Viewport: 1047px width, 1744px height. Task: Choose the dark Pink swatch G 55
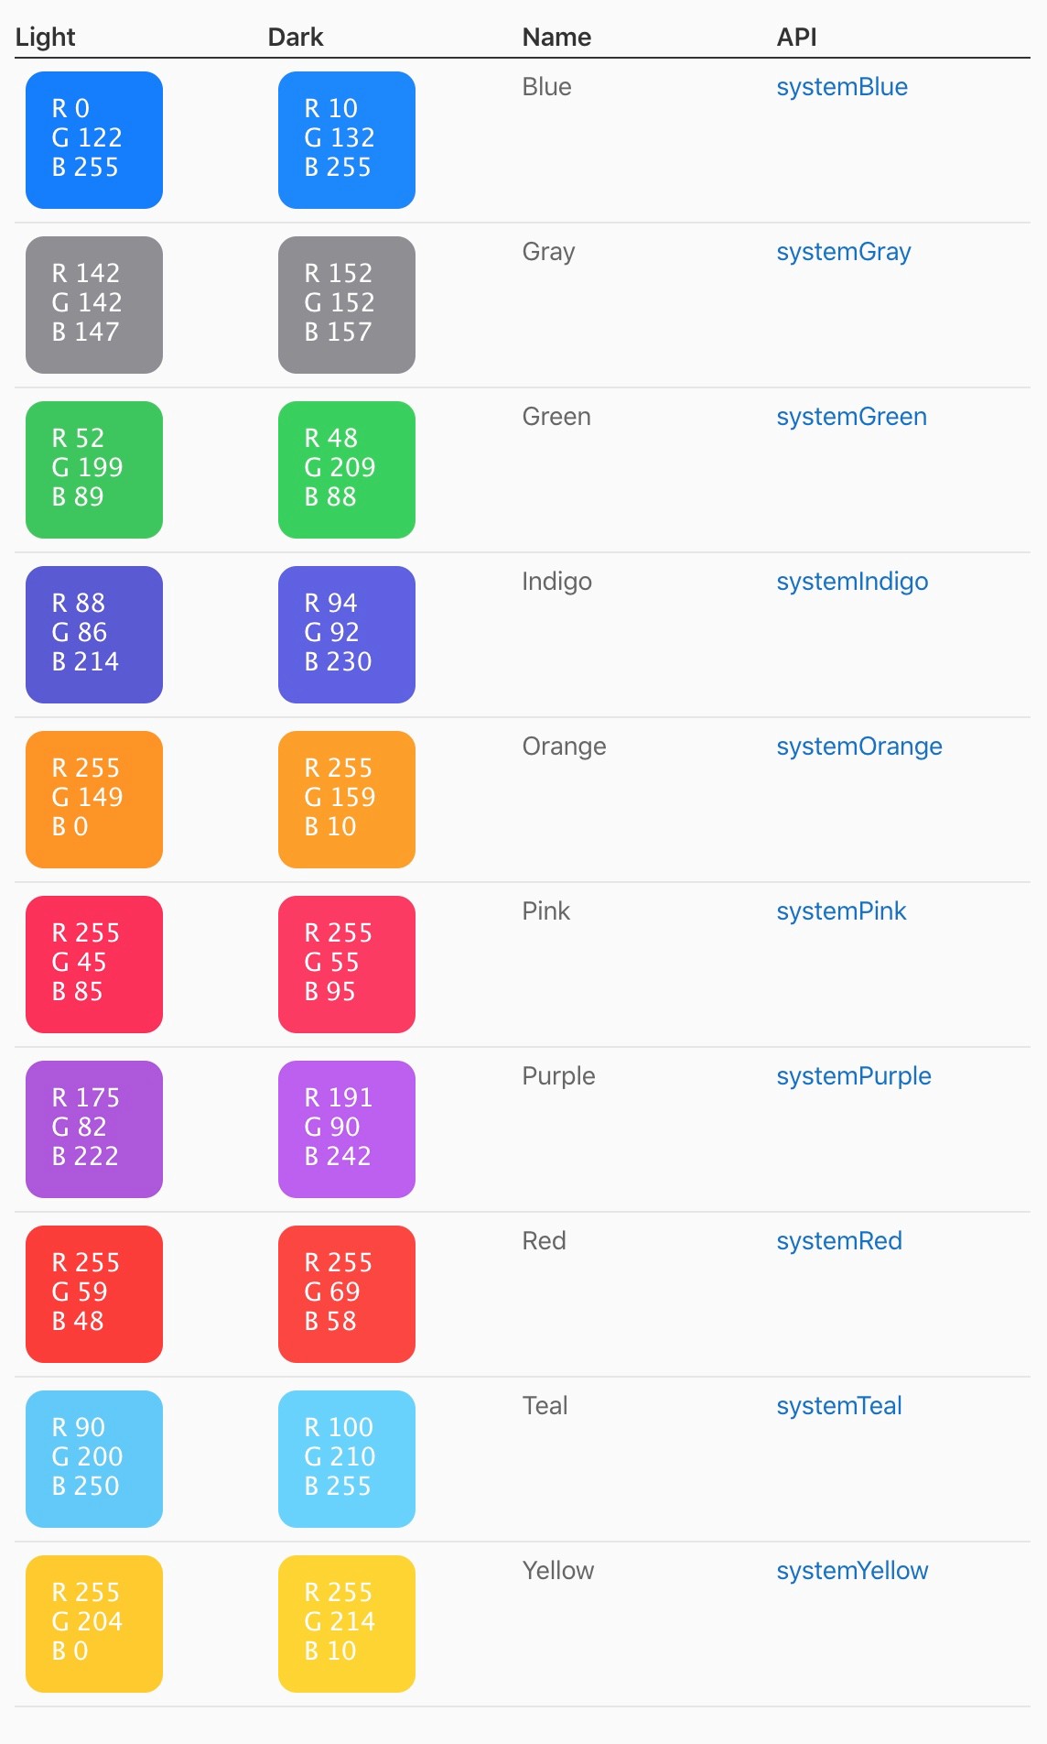click(x=347, y=965)
